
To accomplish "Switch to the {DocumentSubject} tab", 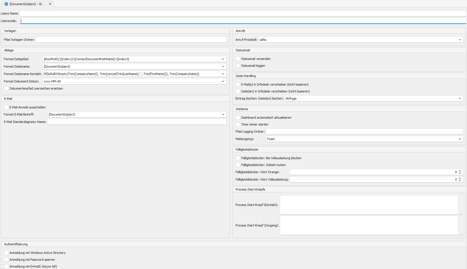I will (x=27, y=4).
